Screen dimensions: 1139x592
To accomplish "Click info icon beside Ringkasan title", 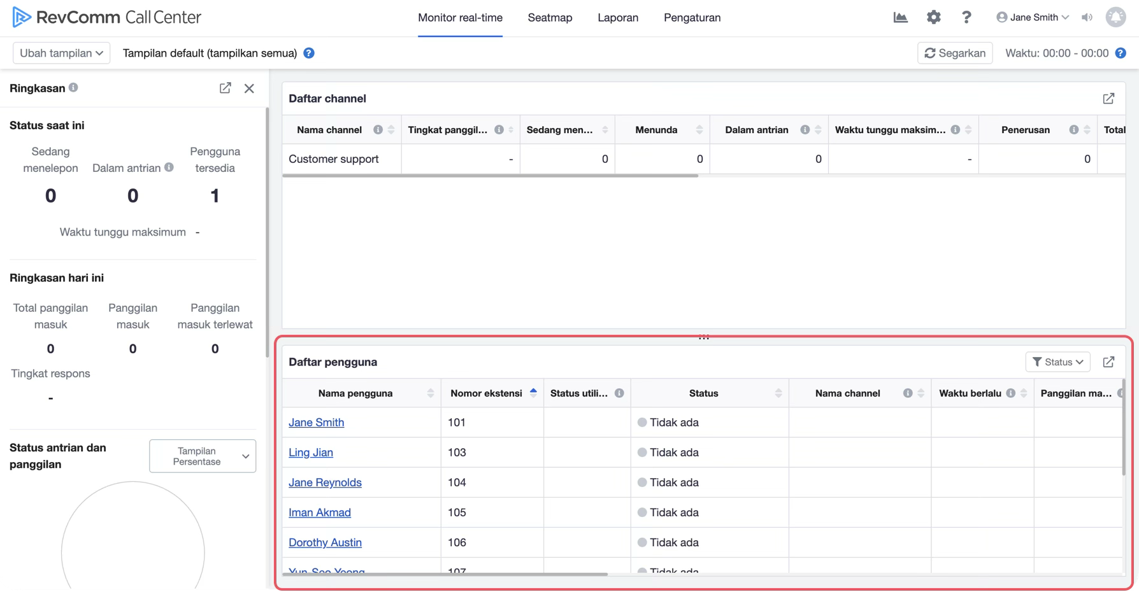I will (x=73, y=88).
